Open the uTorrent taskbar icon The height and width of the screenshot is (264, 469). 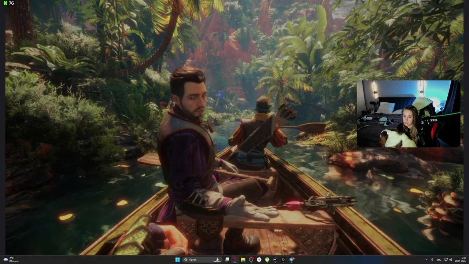pyautogui.click(x=267, y=260)
